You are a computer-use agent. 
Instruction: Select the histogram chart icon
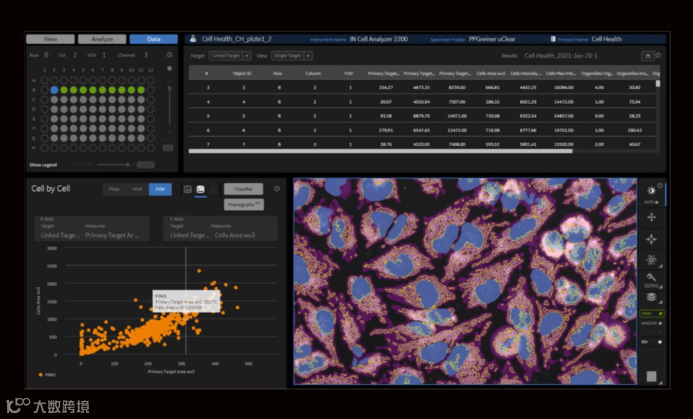[188, 189]
